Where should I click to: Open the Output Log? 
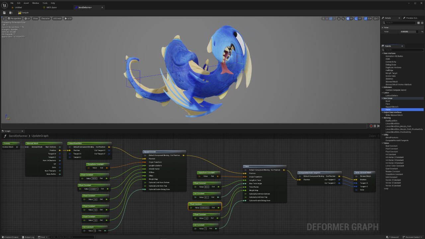point(28,237)
